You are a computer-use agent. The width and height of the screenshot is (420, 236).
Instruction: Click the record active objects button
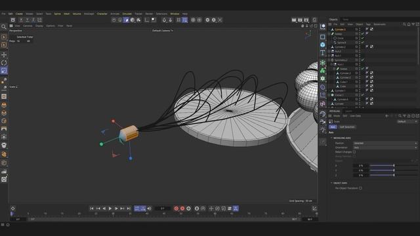(x=177, y=208)
